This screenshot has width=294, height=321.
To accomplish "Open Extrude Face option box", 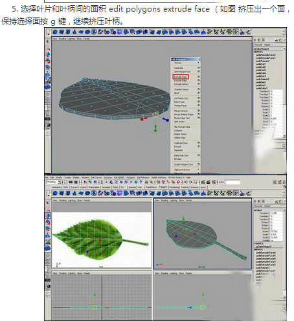I will click(198, 76).
